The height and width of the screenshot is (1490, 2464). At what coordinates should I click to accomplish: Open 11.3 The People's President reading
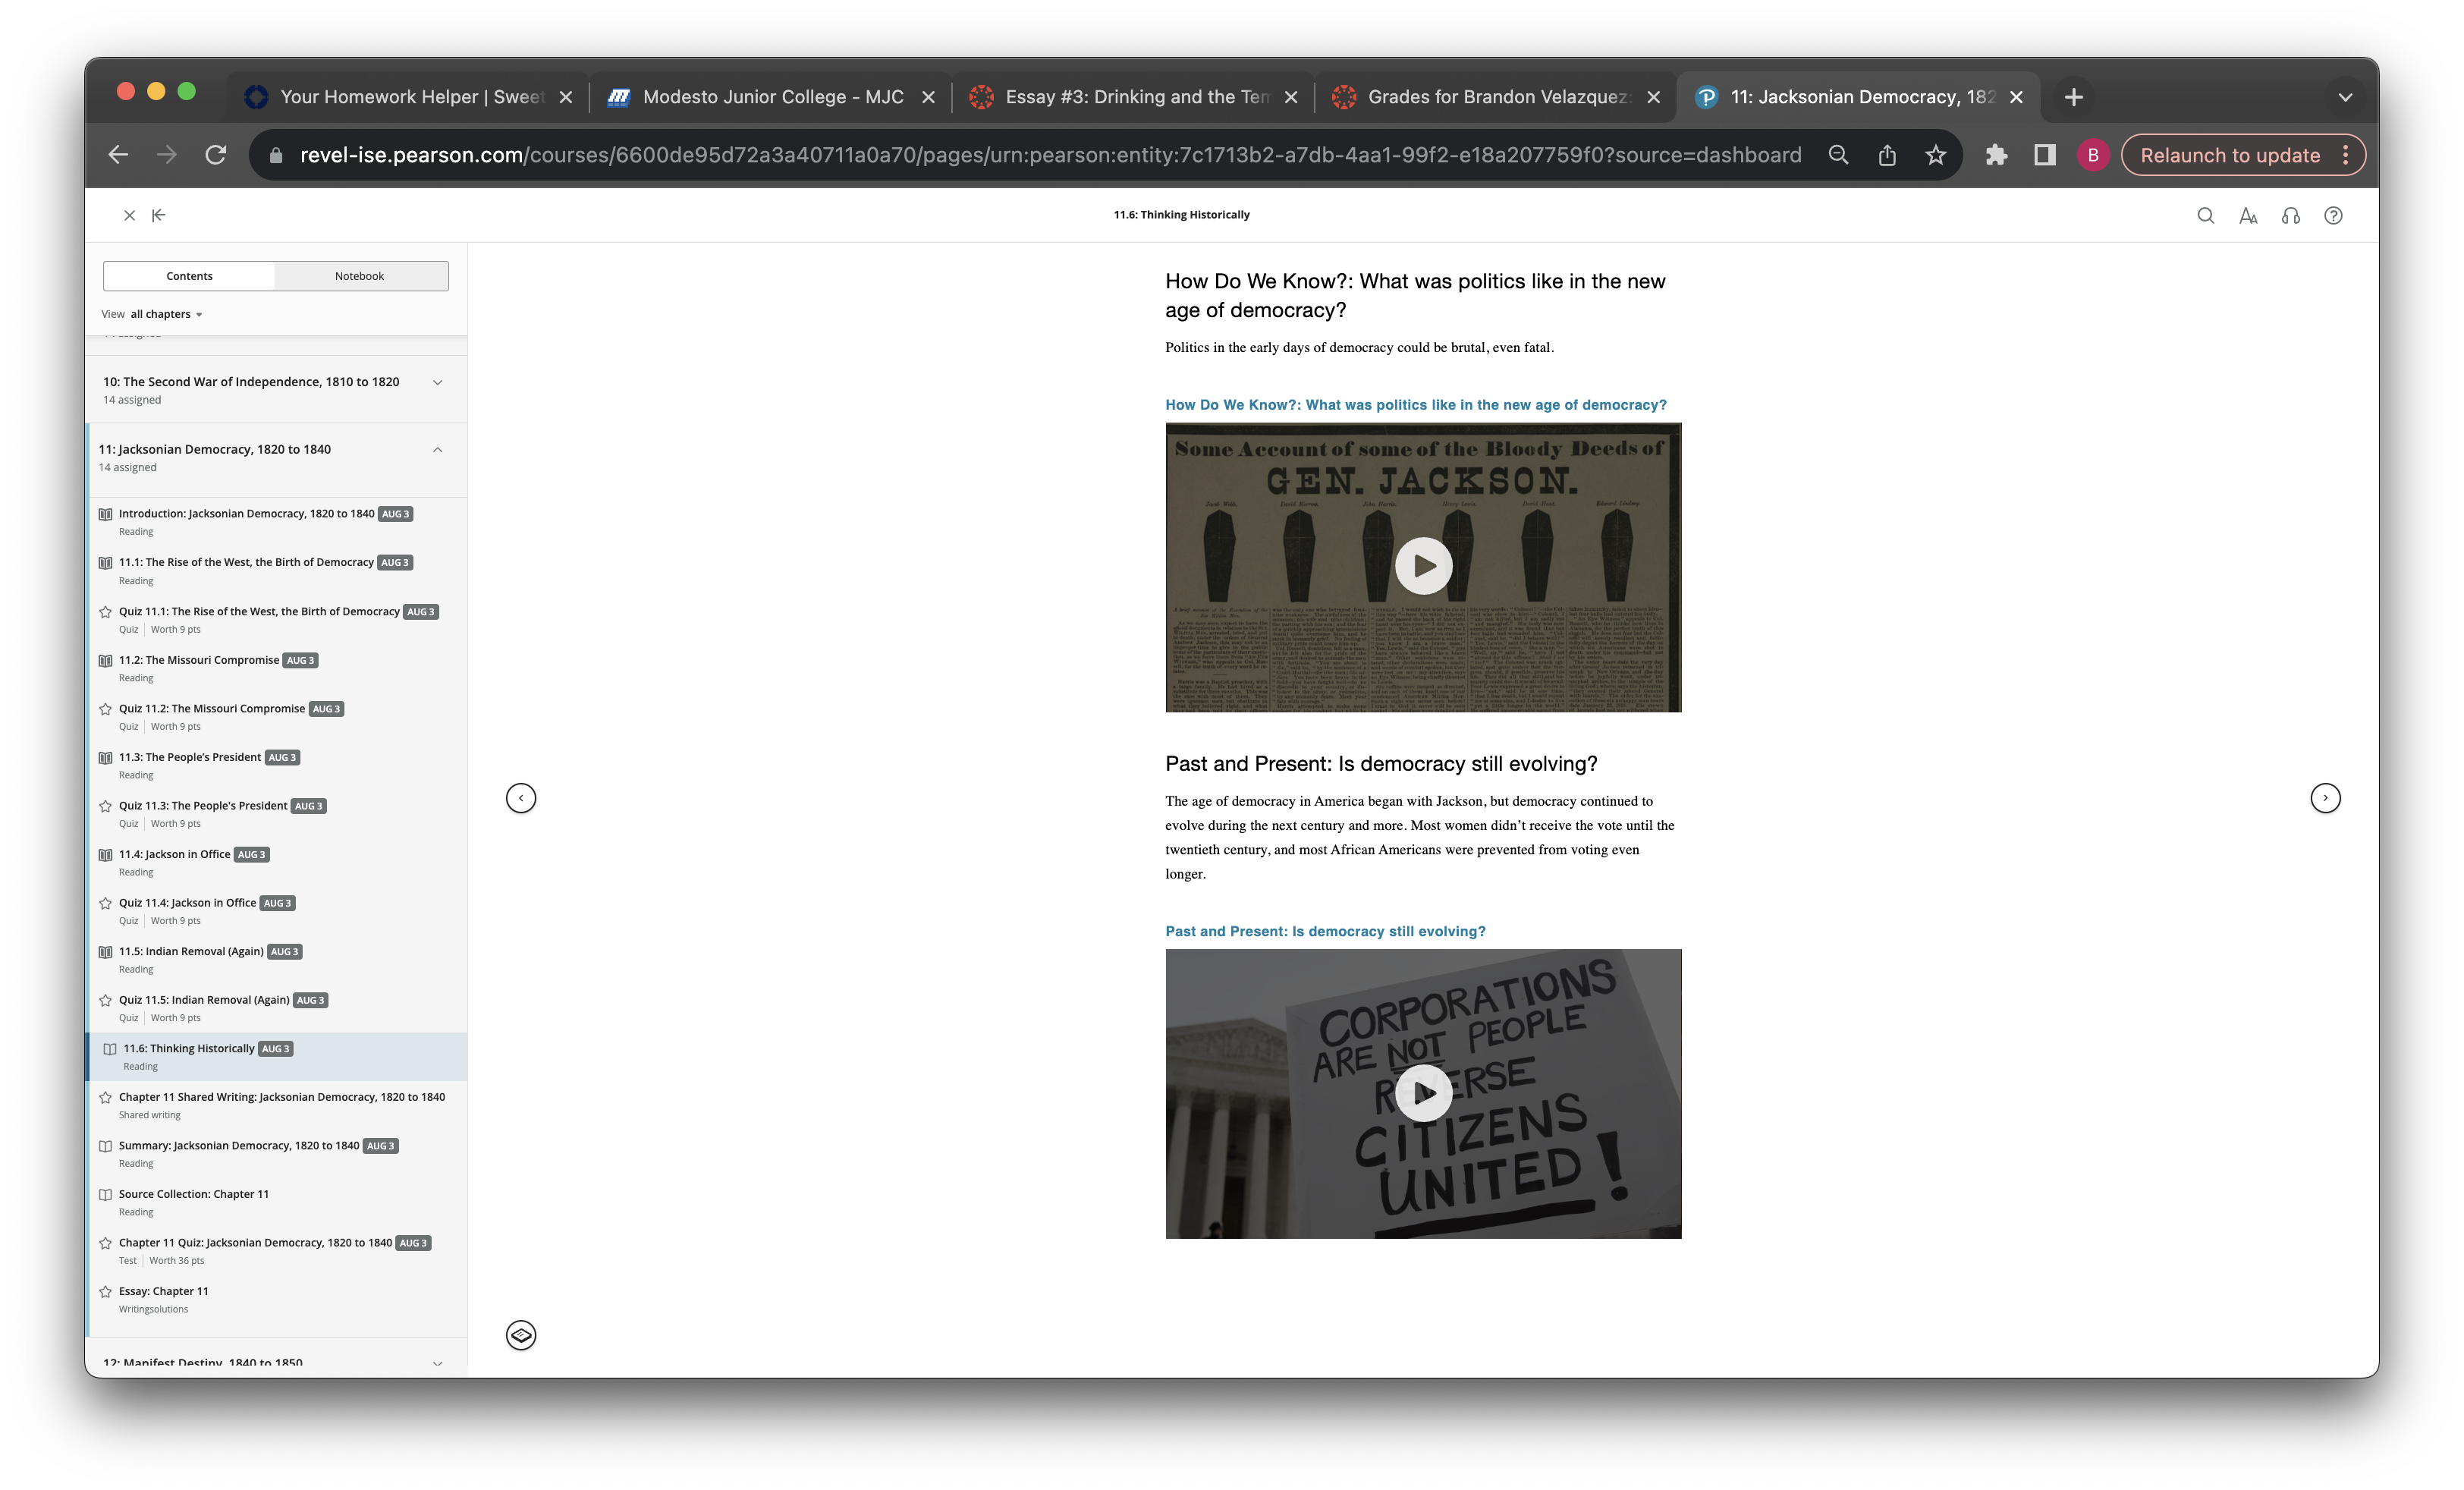pyautogui.click(x=190, y=758)
